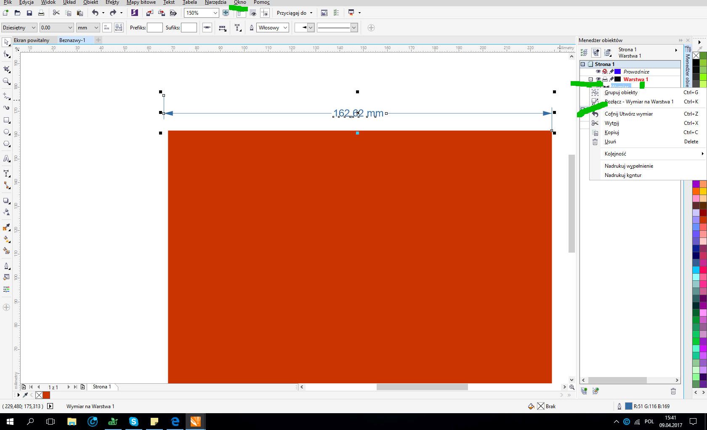Select the Crop tool in toolbox
Screen dimensions: 707x430
(x=6, y=69)
